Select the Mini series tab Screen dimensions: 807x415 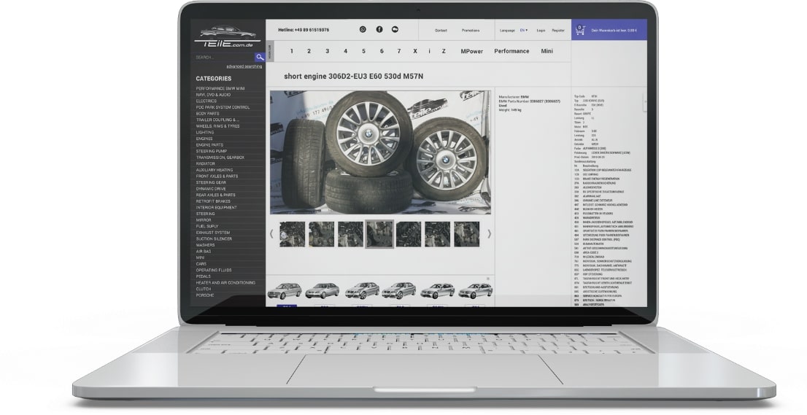(x=547, y=51)
